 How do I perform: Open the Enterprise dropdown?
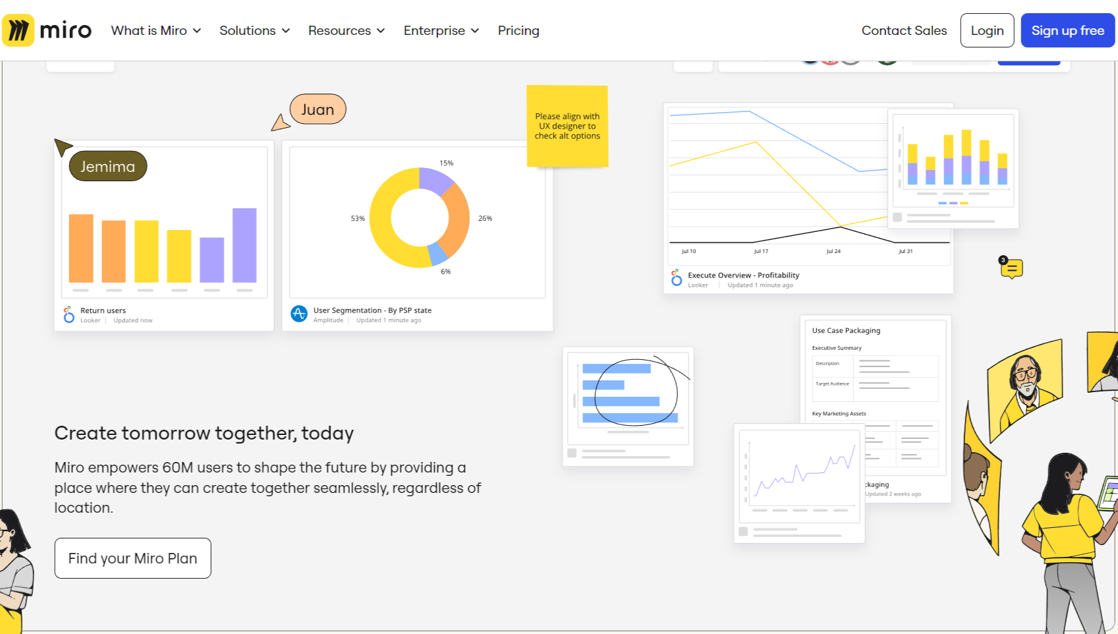(x=440, y=30)
